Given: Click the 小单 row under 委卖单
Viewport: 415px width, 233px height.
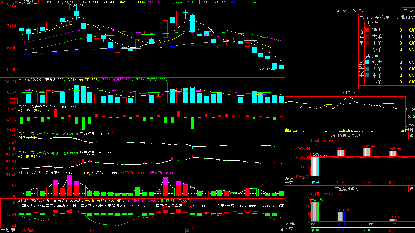Looking at the screenshot, I should click(390, 82).
